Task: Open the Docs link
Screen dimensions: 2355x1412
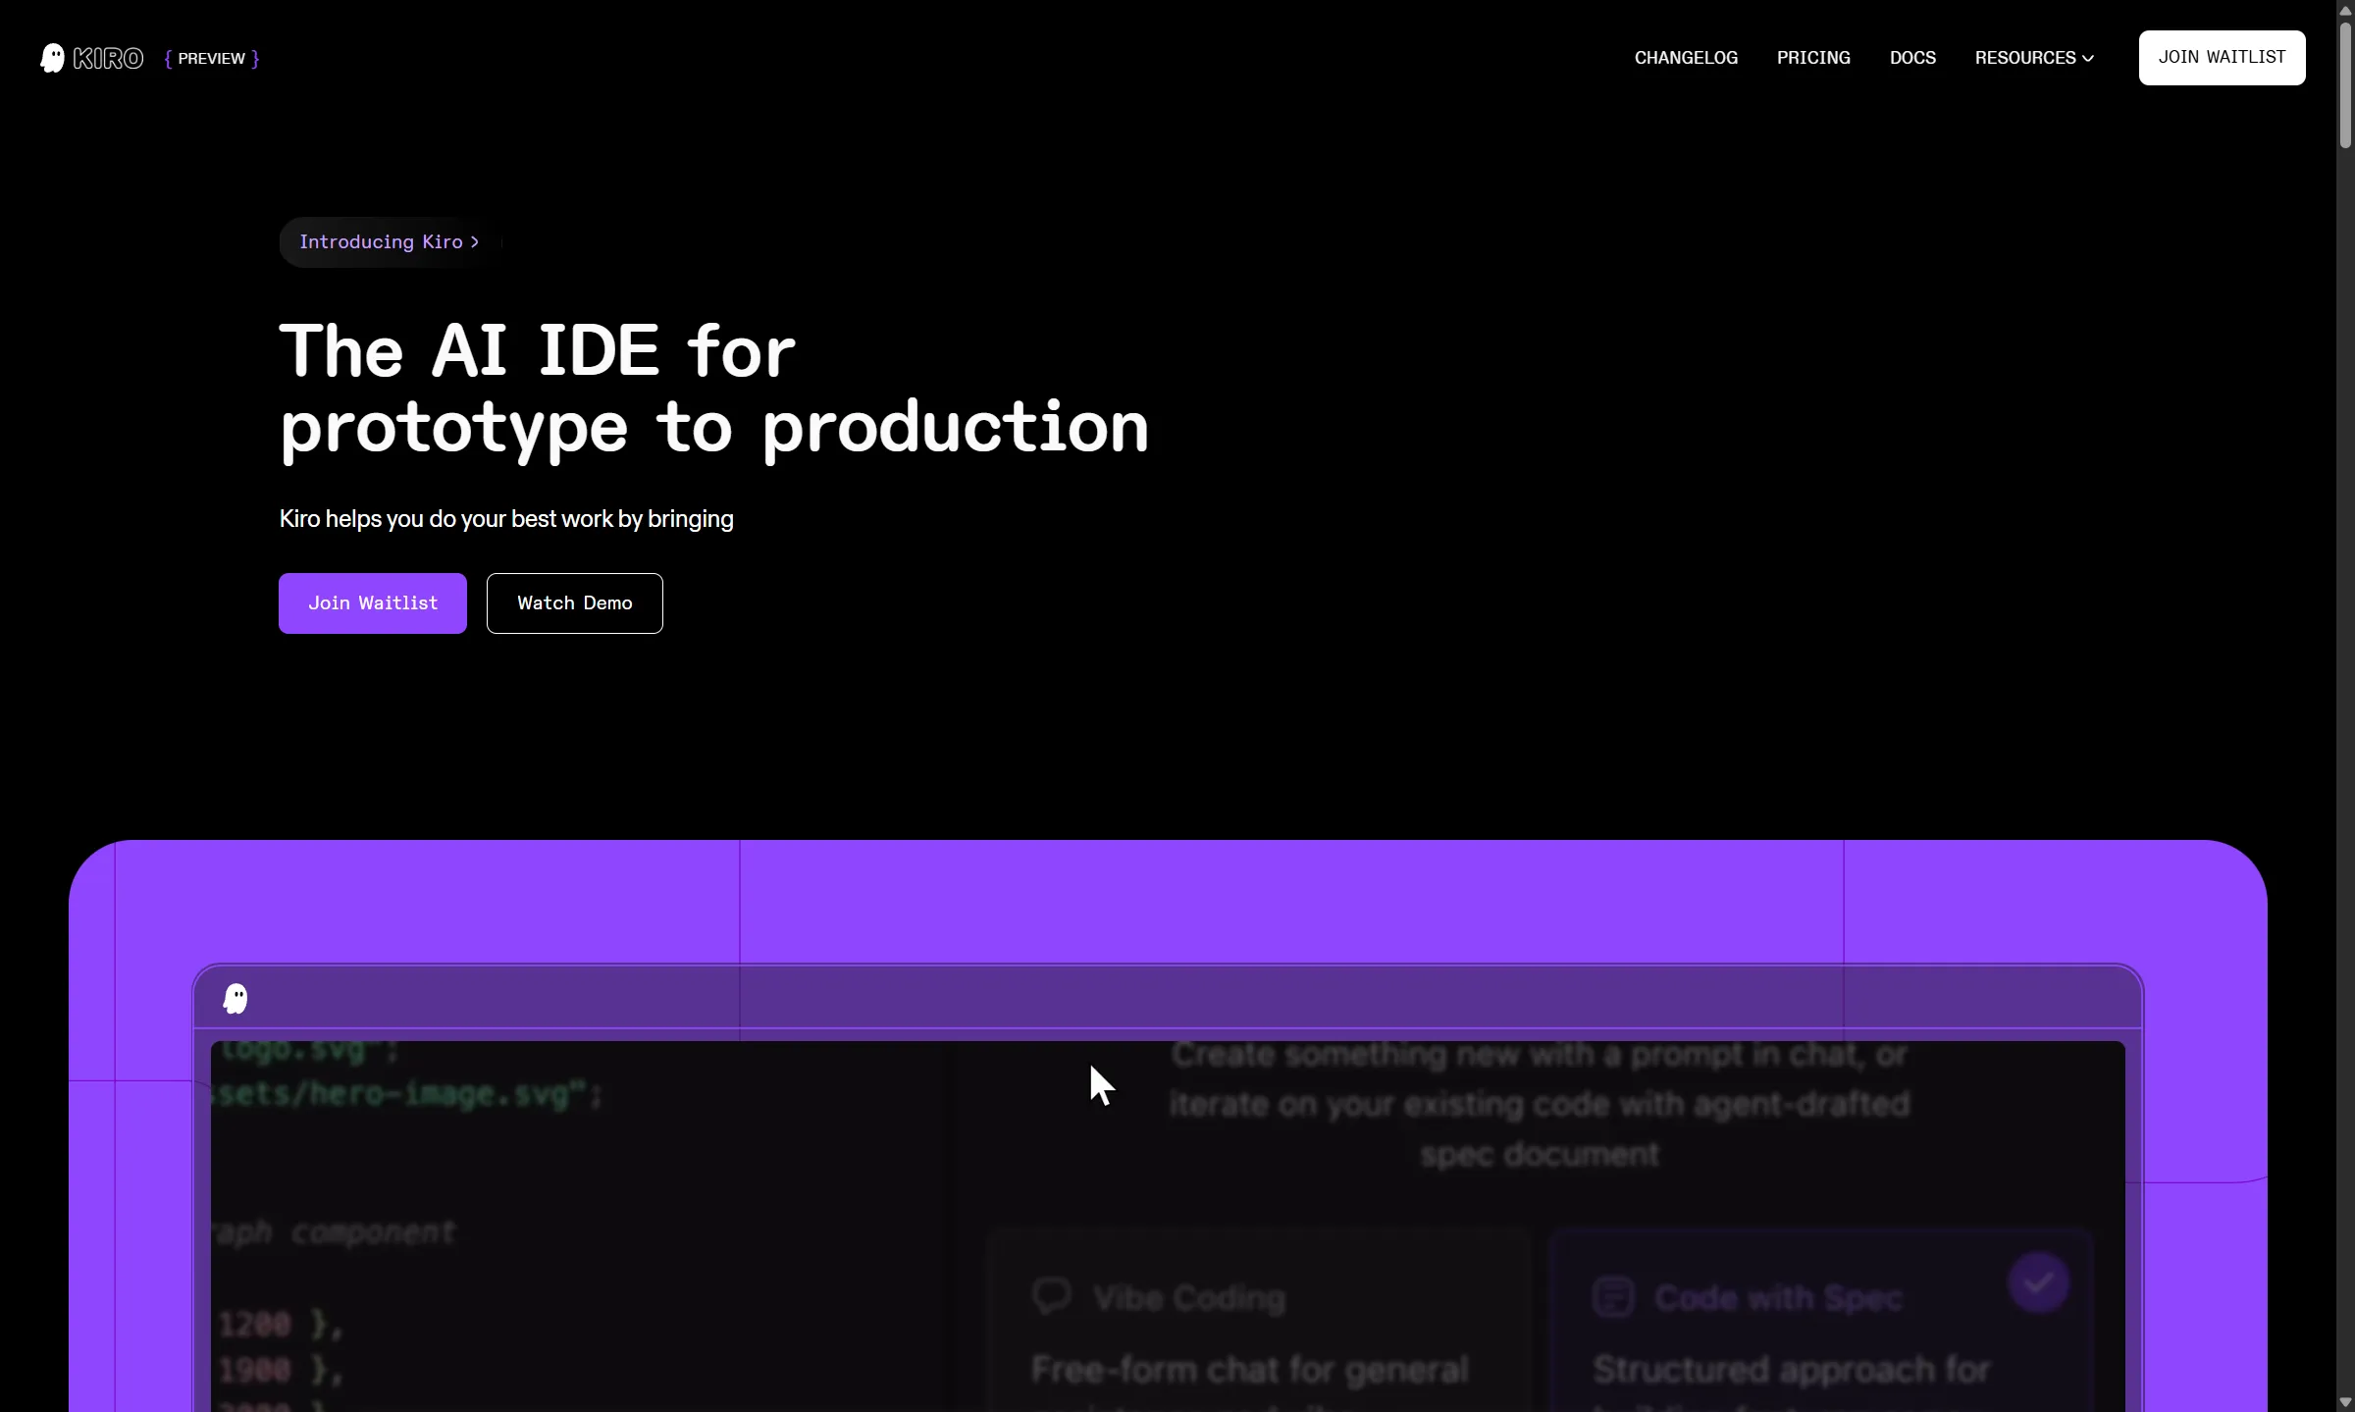Action: 1912,58
